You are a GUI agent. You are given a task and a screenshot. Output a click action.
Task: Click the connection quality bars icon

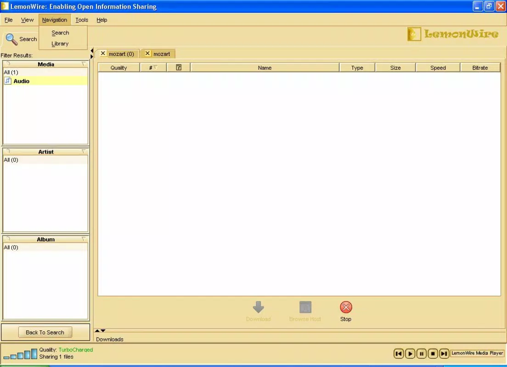point(20,354)
